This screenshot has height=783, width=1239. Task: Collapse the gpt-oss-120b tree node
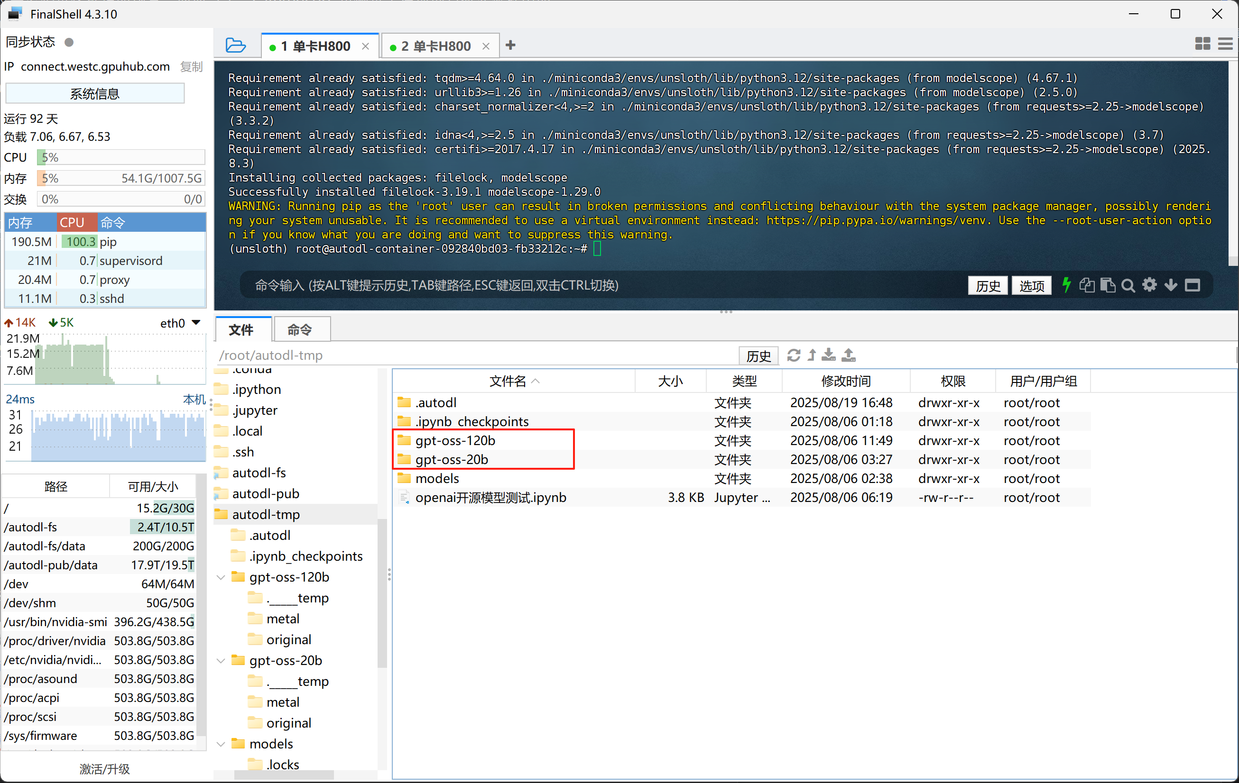[x=221, y=577]
